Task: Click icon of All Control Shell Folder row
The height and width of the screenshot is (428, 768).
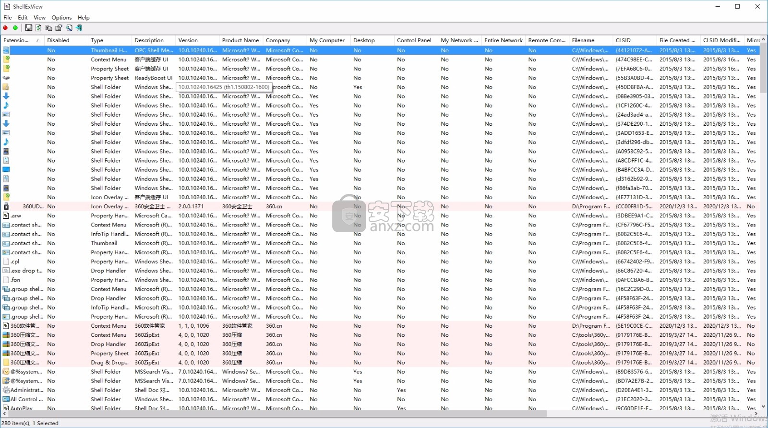Action: tap(6, 399)
